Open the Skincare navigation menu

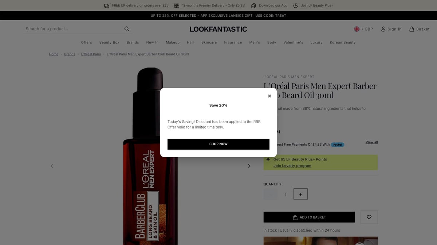209,42
